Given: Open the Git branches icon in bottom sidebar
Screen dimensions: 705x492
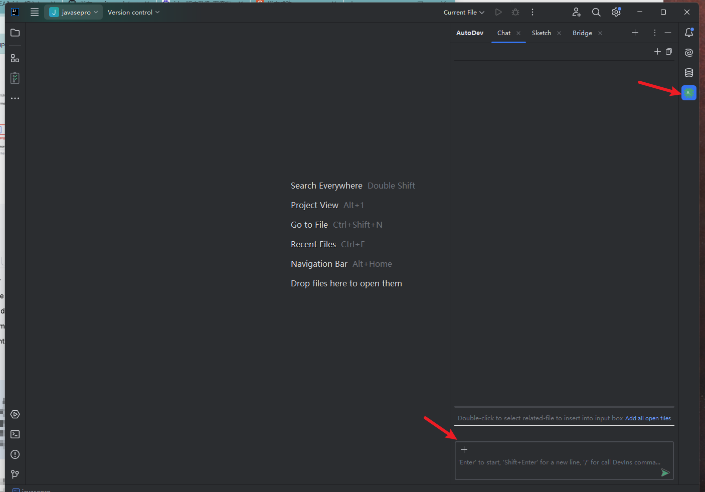Looking at the screenshot, I should click(15, 474).
